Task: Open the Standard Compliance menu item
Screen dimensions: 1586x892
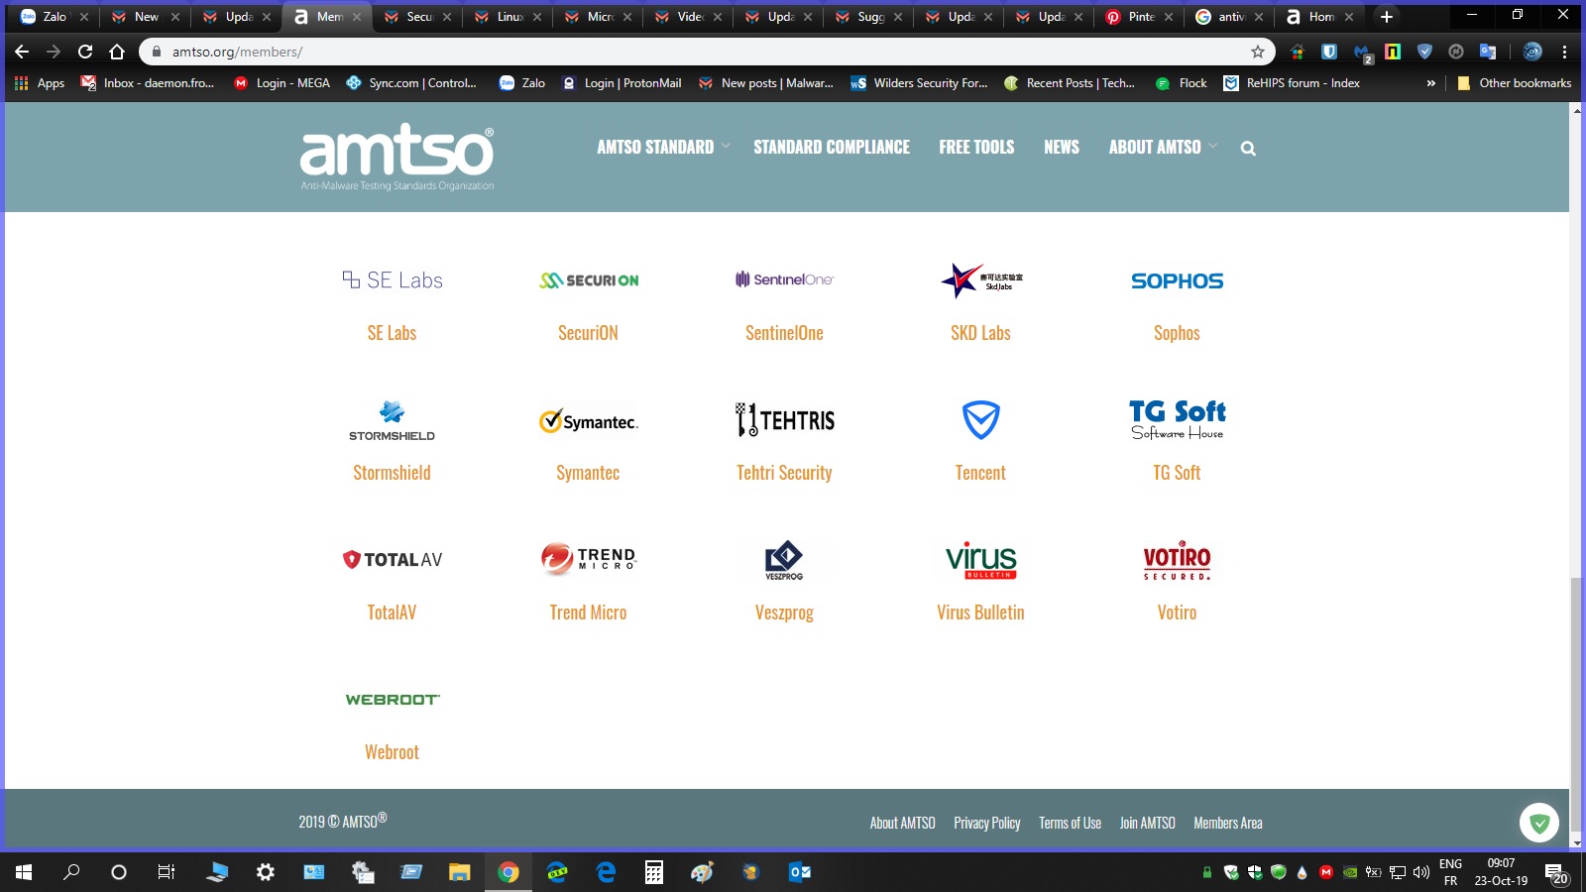Action: tap(832, 147)
